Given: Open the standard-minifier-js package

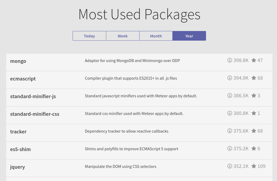Looking at the screenshot, I should [x=33, y=96].
